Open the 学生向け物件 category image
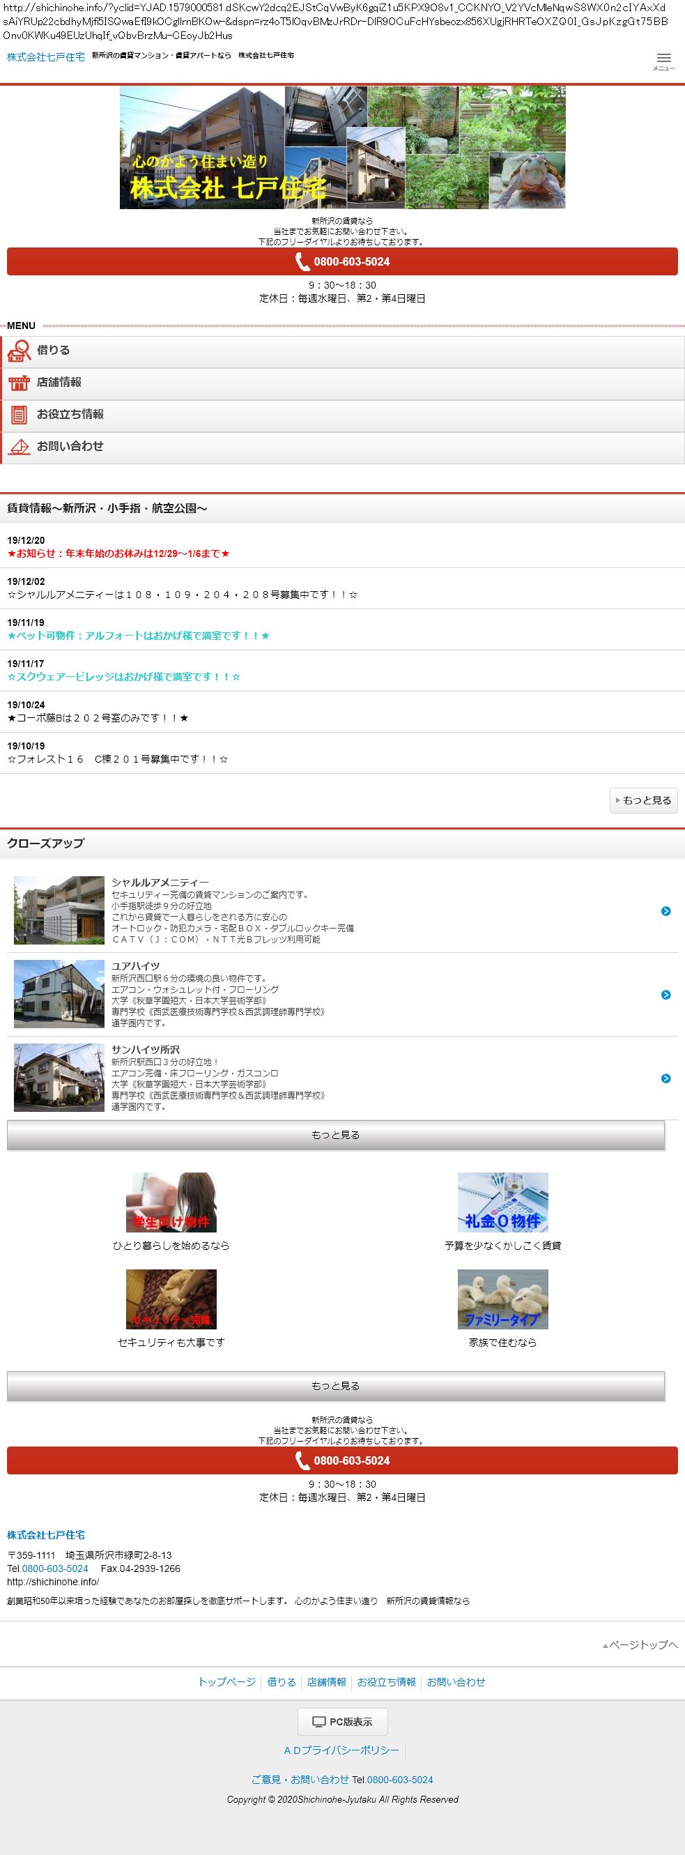 [x=171, y=1202]
